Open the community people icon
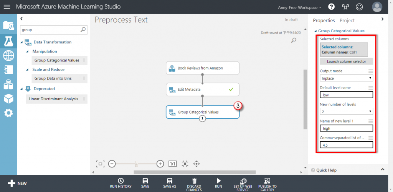Screen dimensions: 393x192 coord(345,7)
